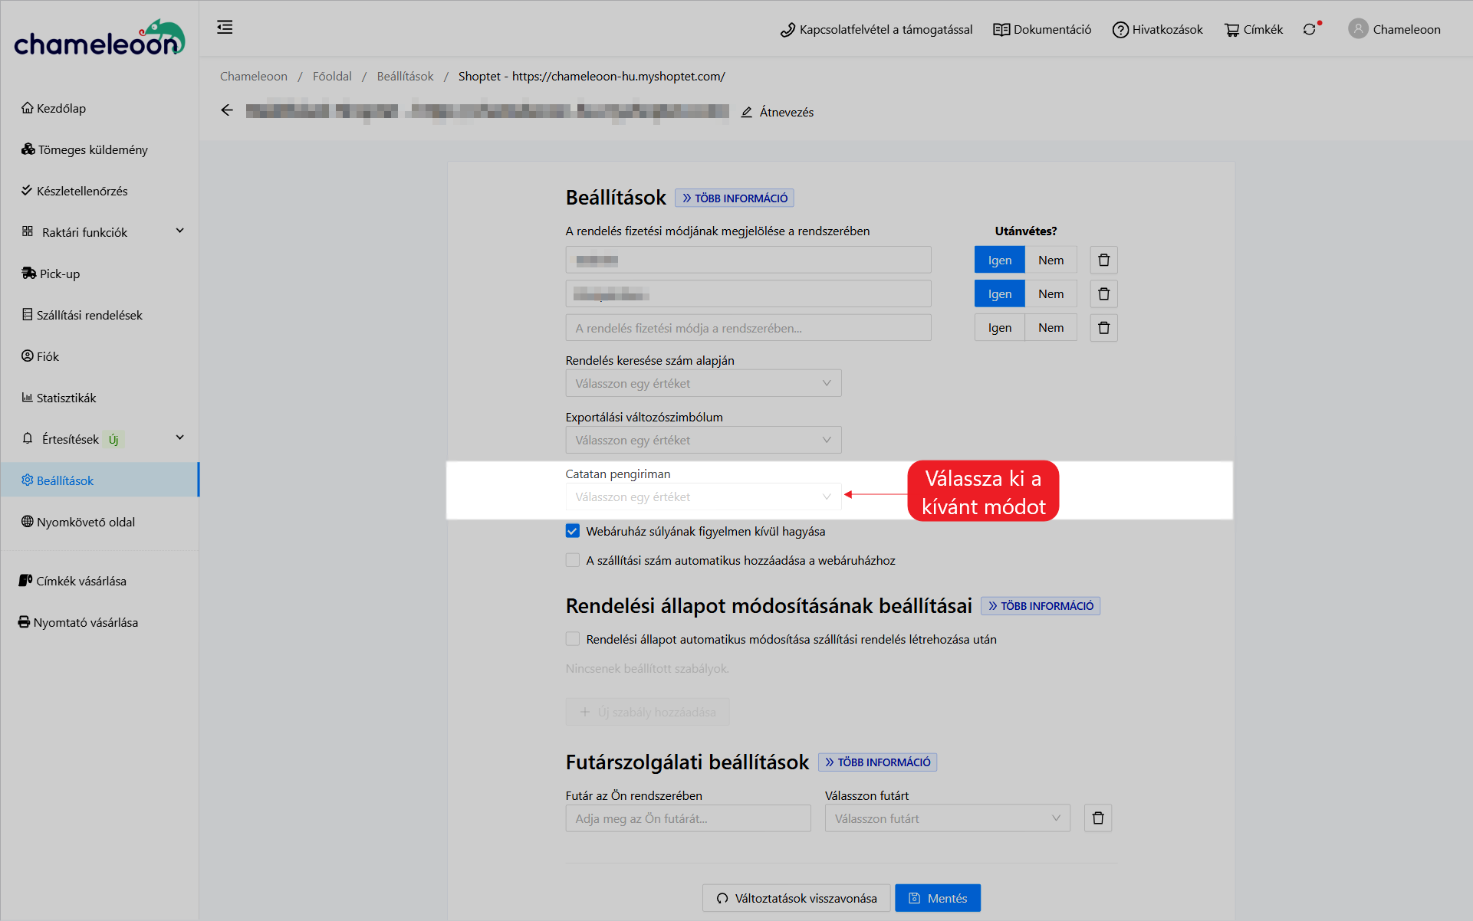
Task: Click the Futár az Ön rendszerében input
Action: 688,818
